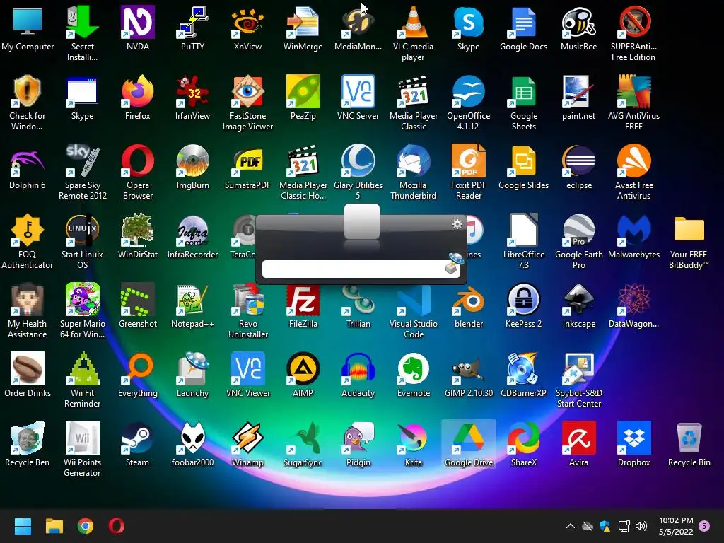Show hidden tray icons chevron
724x543 pixels.
click(571, 526)
